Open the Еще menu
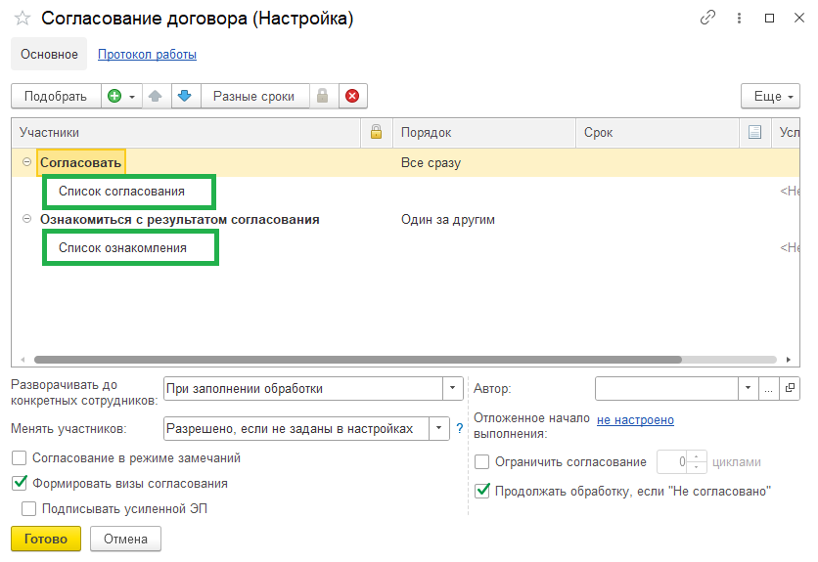 pyautogui.click(x=770, y=96)
